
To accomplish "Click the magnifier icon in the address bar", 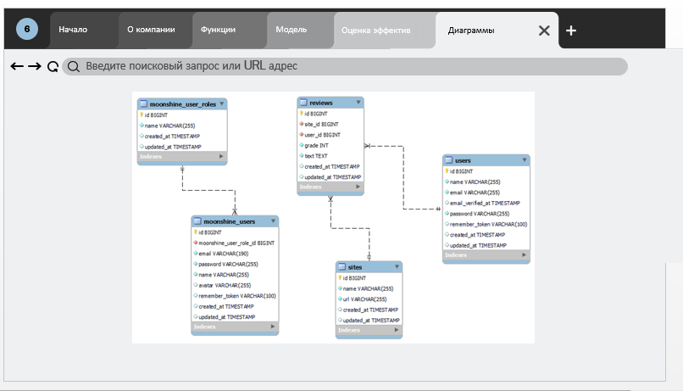I will point(74,67).
